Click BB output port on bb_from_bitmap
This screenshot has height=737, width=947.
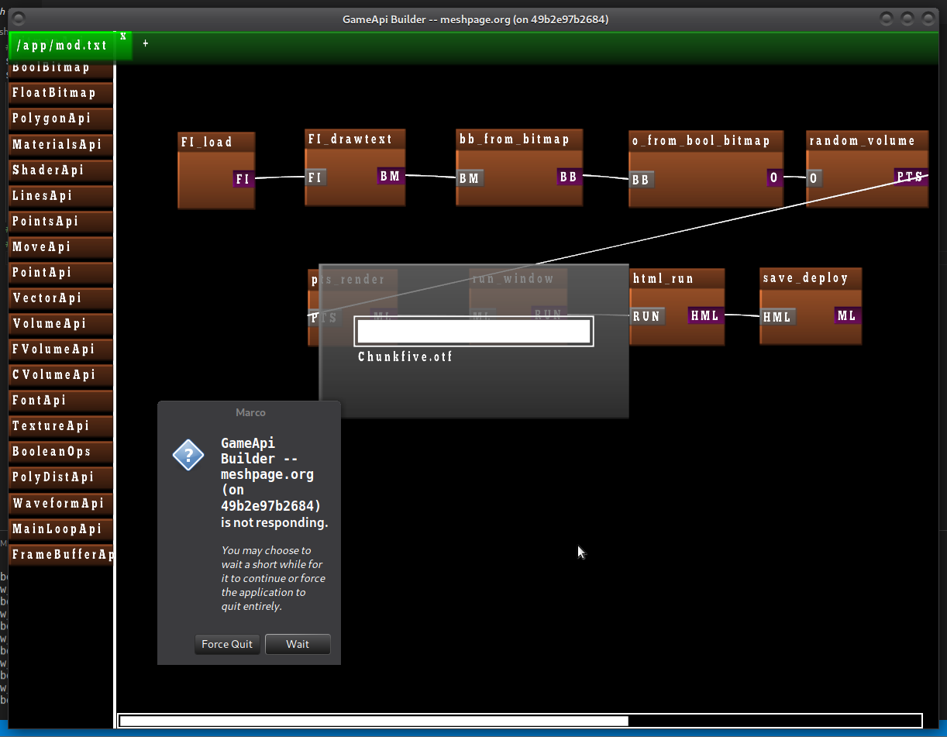click(568, 177)
